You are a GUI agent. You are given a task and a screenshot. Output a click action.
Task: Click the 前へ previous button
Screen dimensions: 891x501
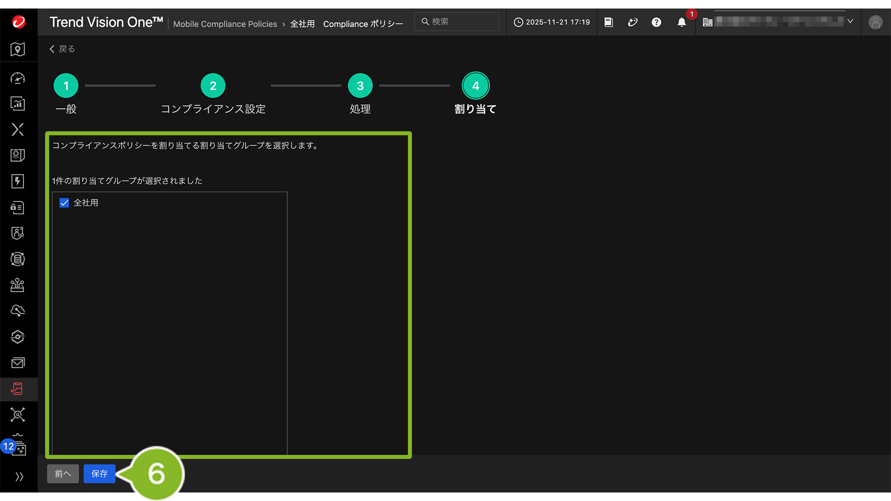pyautogui.click(x=63, y=474)
